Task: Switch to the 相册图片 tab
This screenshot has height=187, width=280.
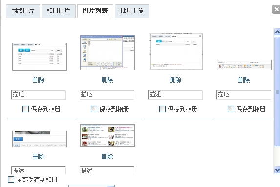Action: (59, 11)
